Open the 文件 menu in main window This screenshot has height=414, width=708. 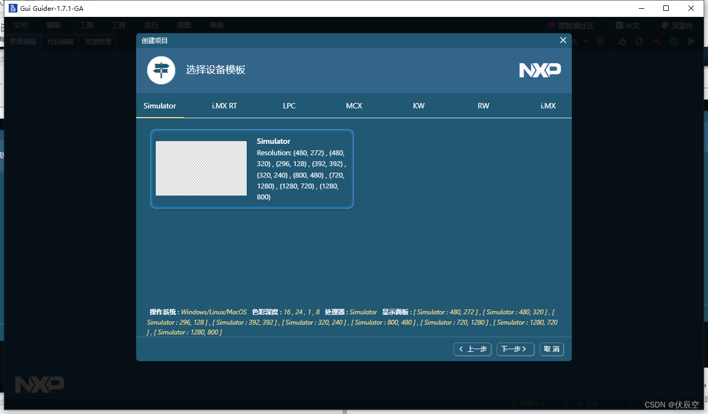21,26
